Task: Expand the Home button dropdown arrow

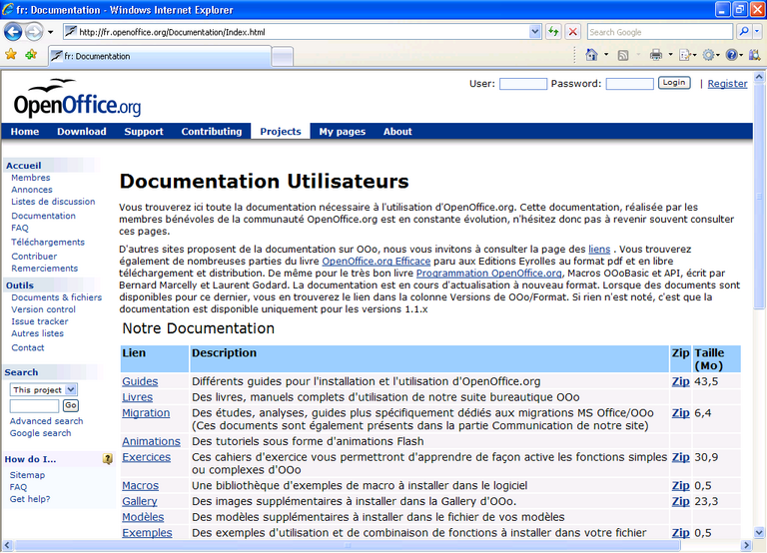Action: [x=606, y=55]
